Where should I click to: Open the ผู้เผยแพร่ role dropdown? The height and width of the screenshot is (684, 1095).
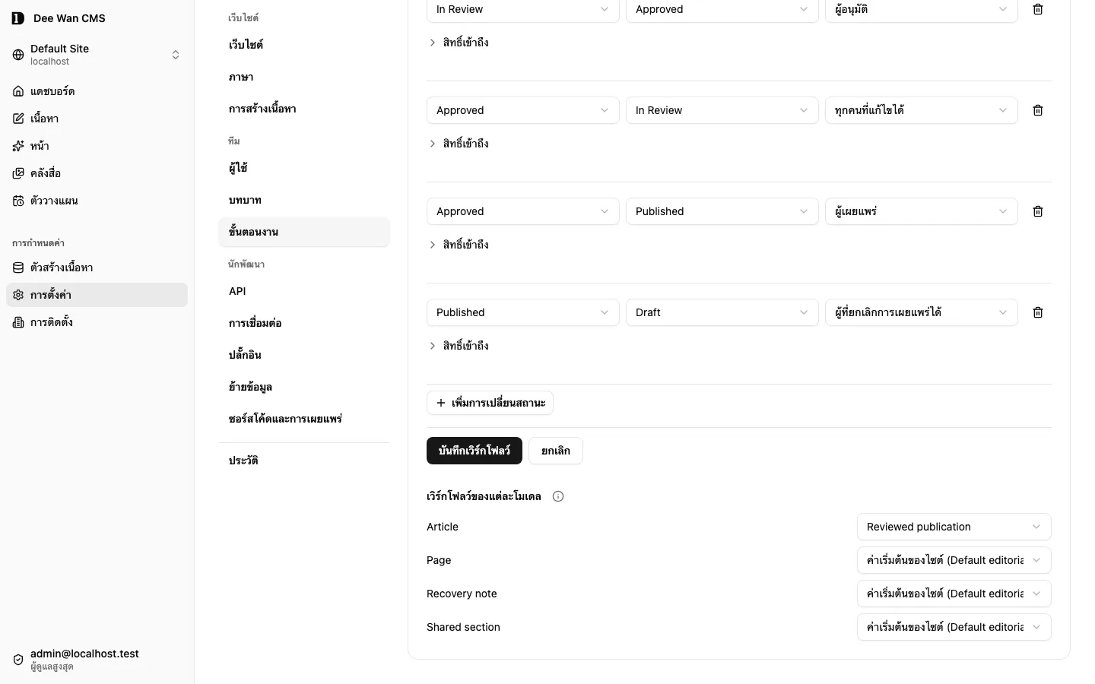(x=921, y=211)
